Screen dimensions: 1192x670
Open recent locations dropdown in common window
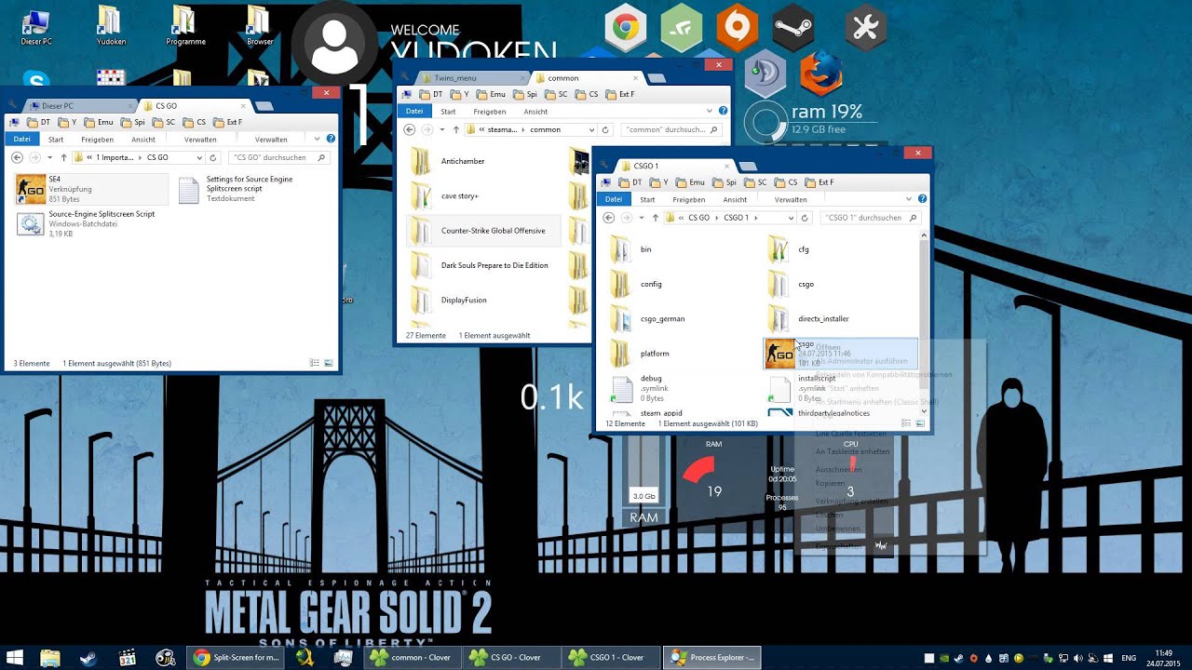[442, 130]
